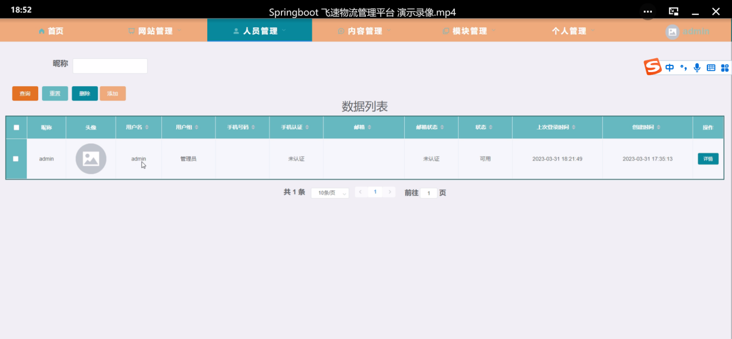This screenshot has height=339, width=732.
Task: Click the admin avatar thumbnail in table
Action: [x=91, y=159]
